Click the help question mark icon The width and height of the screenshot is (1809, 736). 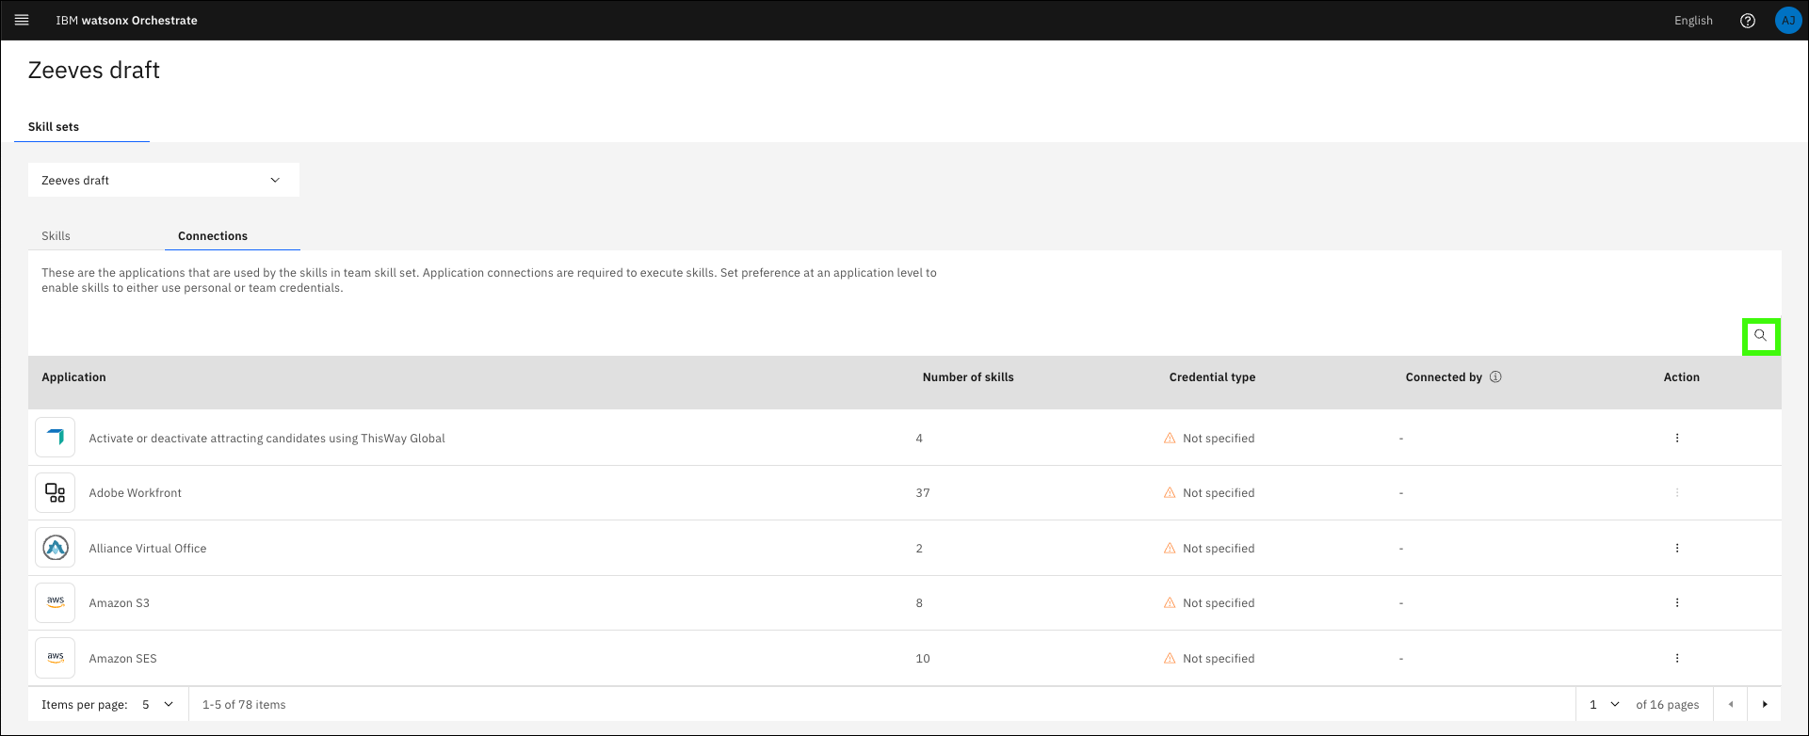pos(1748,21)
